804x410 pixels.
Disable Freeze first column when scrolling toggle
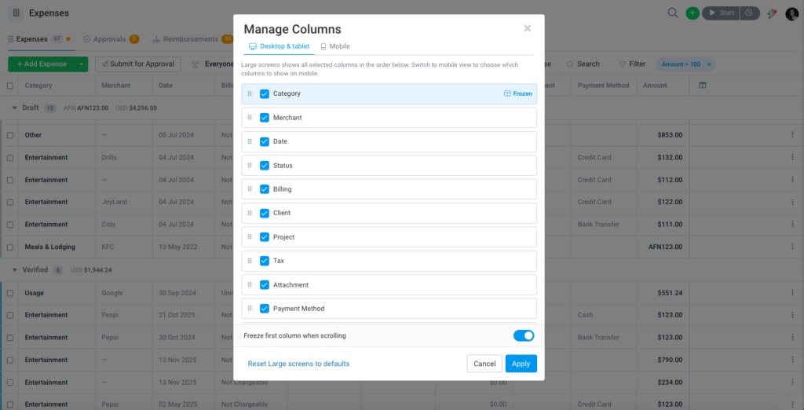[x=524, y=335]
